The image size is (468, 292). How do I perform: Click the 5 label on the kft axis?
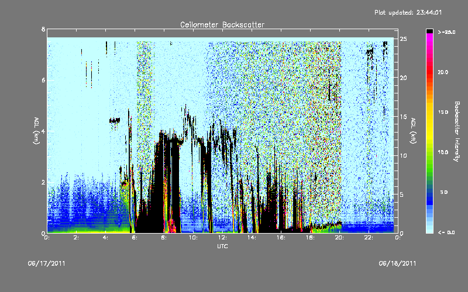pyautogui.click(x=402, y=194)
